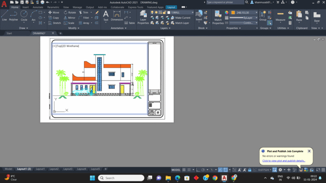This screenshot has height=183, width=326.
Task: Select the Arc tool
Action: pos(33,16)
